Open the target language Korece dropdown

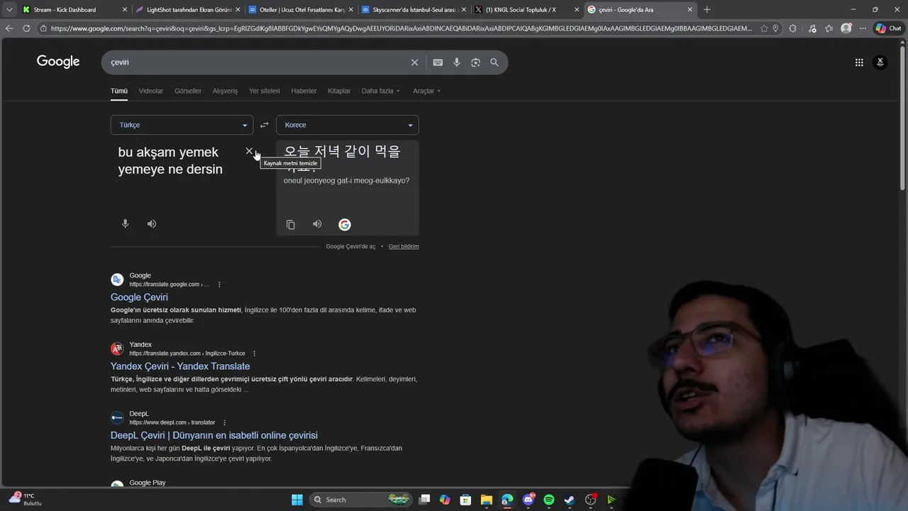(x=348, y=125)
